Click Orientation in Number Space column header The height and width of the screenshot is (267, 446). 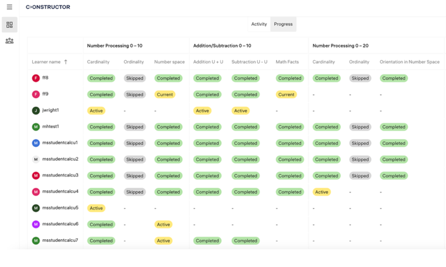coord(409,62)
